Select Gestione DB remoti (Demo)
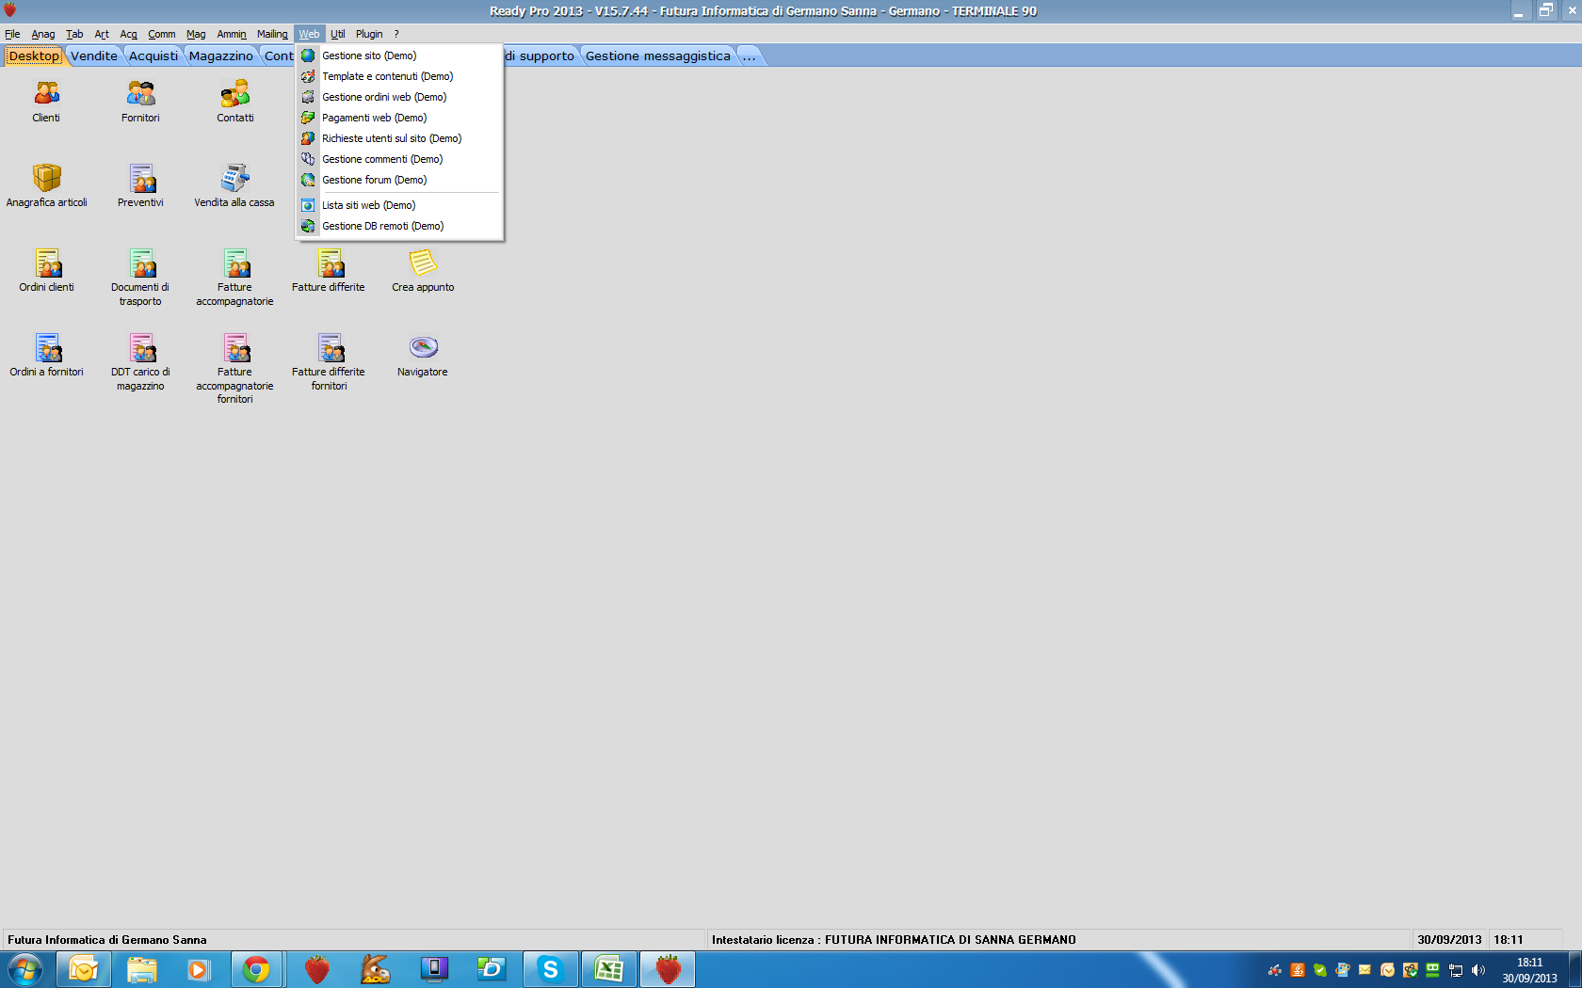The width and height of the screenshot is (1582, 988). pos(399,226)
